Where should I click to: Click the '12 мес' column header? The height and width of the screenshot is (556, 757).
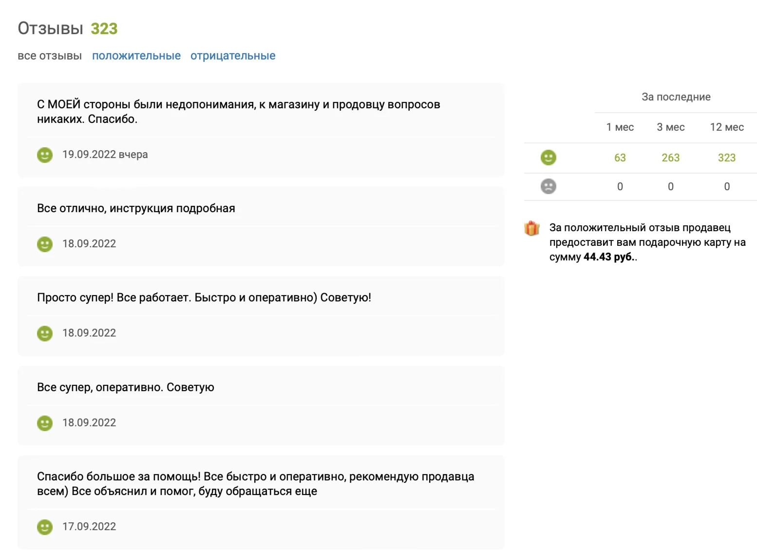[x=726, y=127]
